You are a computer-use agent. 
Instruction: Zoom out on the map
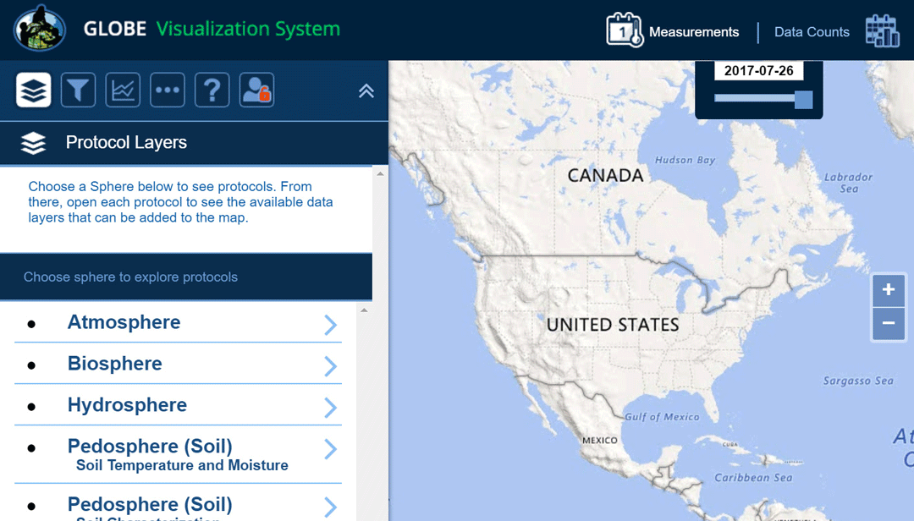pyautogui.click(x=888, y=323)
